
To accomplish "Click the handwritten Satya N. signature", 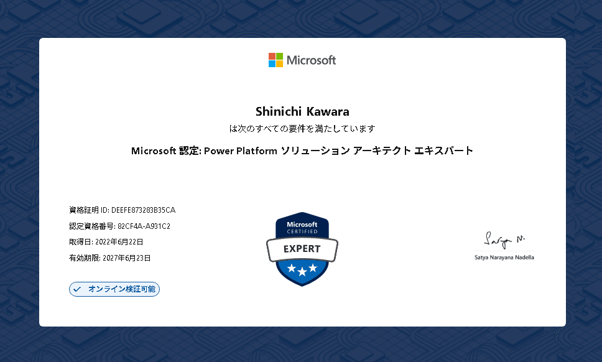I will [x=504, y=239].
